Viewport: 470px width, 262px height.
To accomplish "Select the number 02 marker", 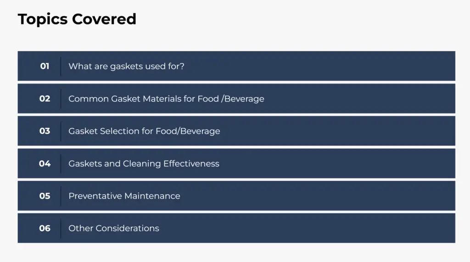I will [45, 99].
